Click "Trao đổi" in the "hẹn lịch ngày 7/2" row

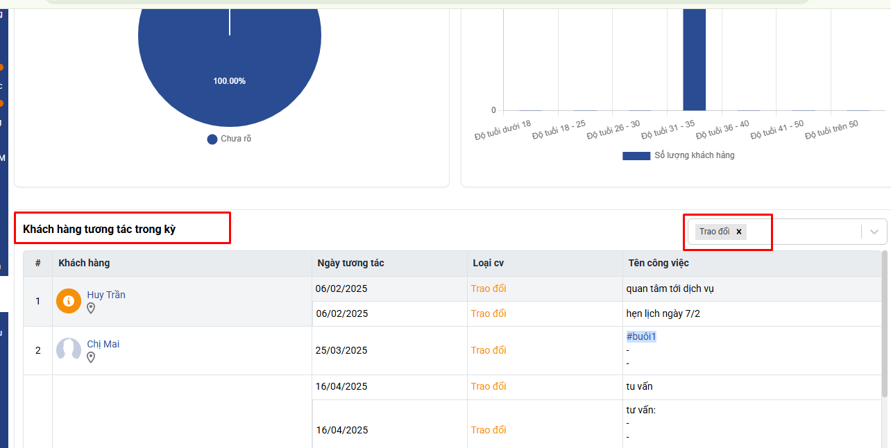click(x=489, y=313)
